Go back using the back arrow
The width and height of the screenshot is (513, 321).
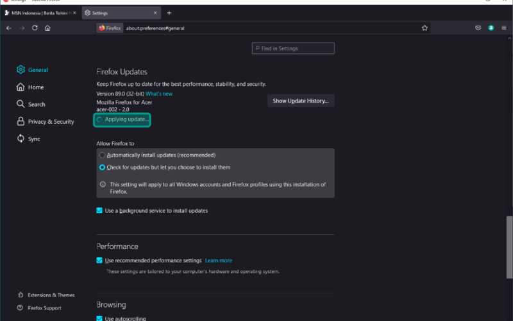9,28
